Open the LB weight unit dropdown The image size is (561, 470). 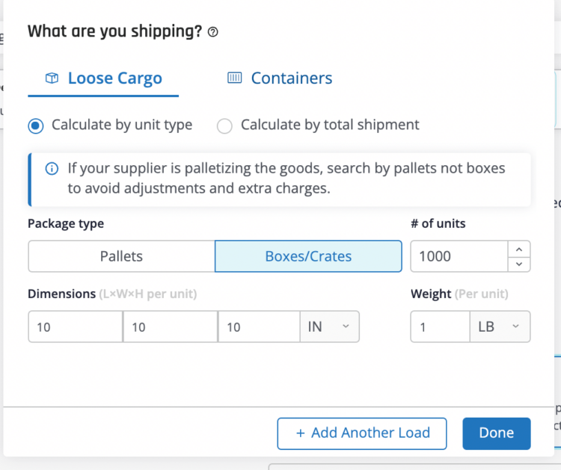point(500,327)
